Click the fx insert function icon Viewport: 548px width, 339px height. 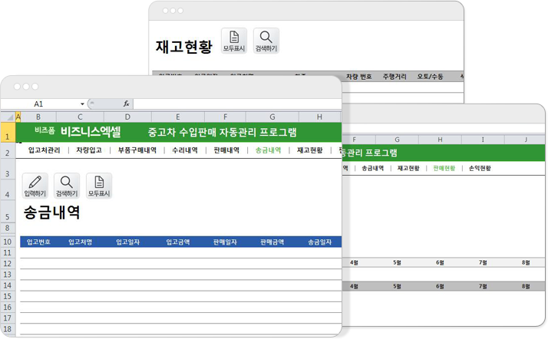point(126,104)
